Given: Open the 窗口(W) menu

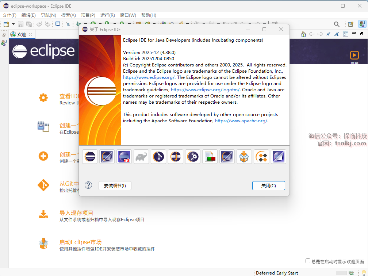Looking at the screenshot, I should [128, 15].
